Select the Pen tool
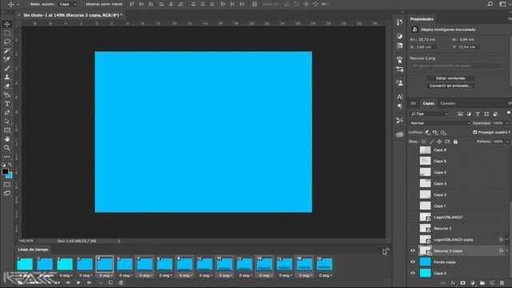512x288 pixels. pyautogui.click(x=7, y=113)
